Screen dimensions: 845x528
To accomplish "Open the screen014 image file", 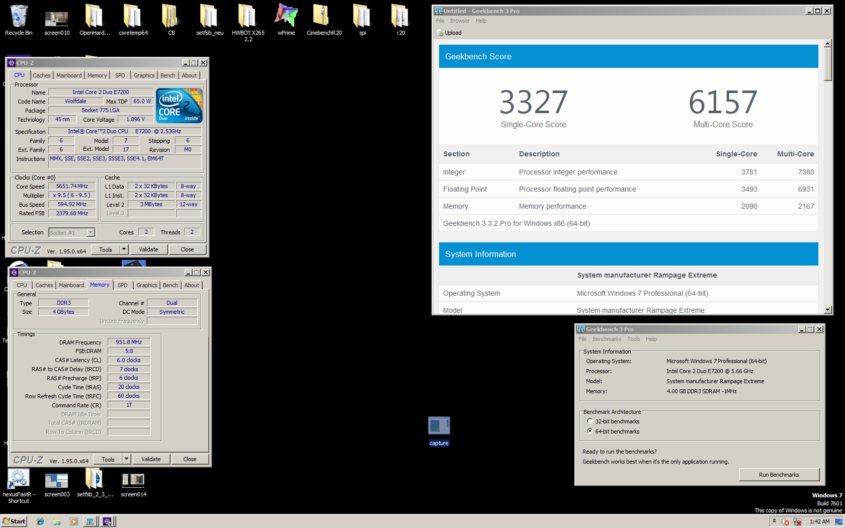I will pyautogui.click(x=133, y=485).
